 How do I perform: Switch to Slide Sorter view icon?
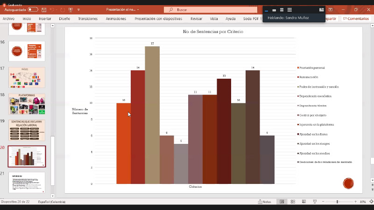(x=293, y=202)
